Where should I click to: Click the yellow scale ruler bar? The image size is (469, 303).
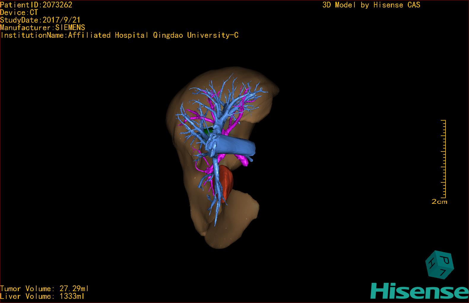443,159
